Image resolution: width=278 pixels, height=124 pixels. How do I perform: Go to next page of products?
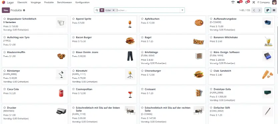point(259,10)
